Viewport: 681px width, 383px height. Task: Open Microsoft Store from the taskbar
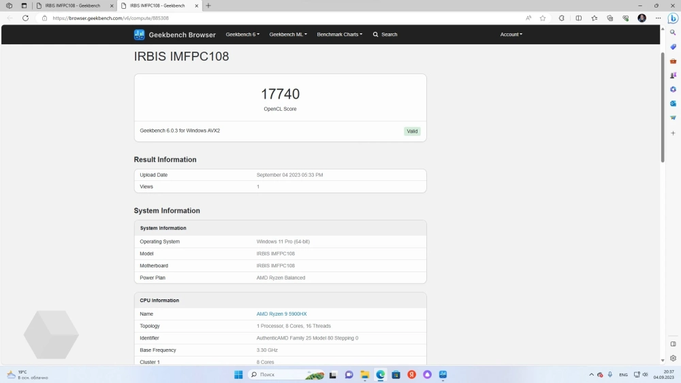(x=396, y=375)
